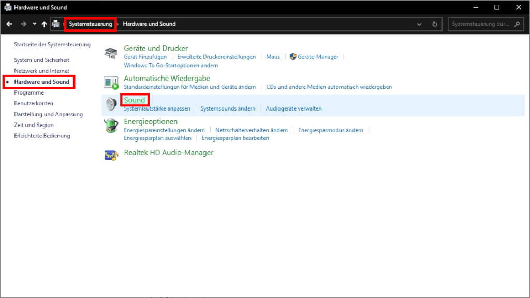The height and width of the screenshot is (298, 530).
Task: Click the window icon in title bar
Action: coord(8,7)
